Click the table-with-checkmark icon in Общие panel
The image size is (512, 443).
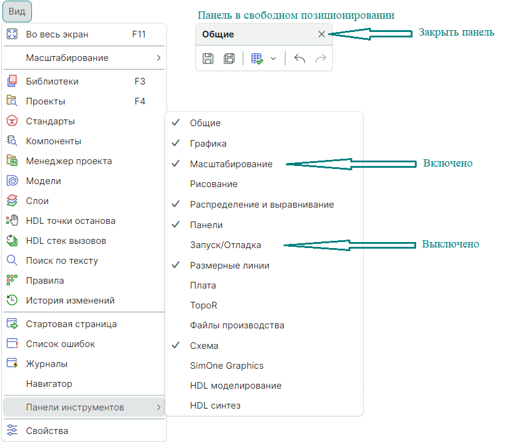tap(257, 59)
